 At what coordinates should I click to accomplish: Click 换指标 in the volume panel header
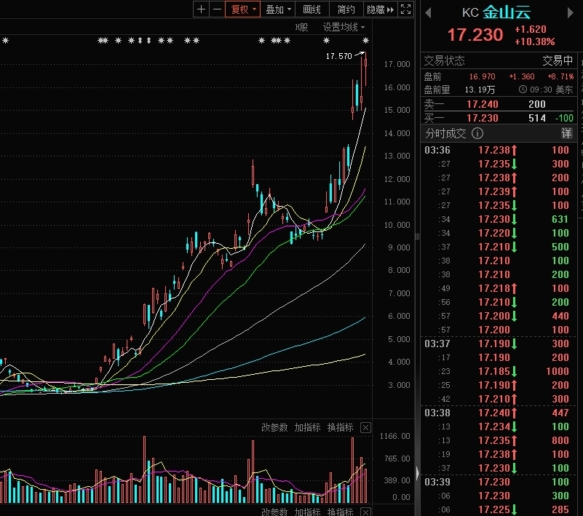click(x=340, y=427)
